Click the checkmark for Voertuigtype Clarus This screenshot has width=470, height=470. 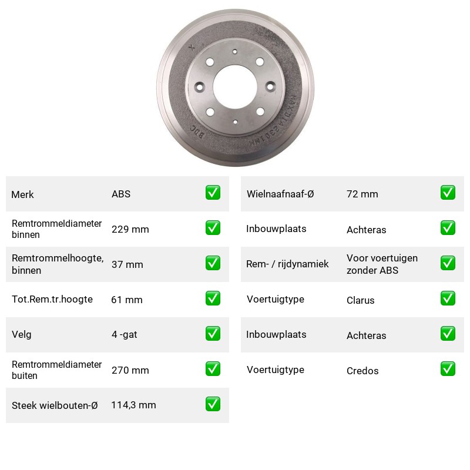tap(448, 298)
